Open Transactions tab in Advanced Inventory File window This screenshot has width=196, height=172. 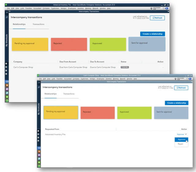(39, 24)
